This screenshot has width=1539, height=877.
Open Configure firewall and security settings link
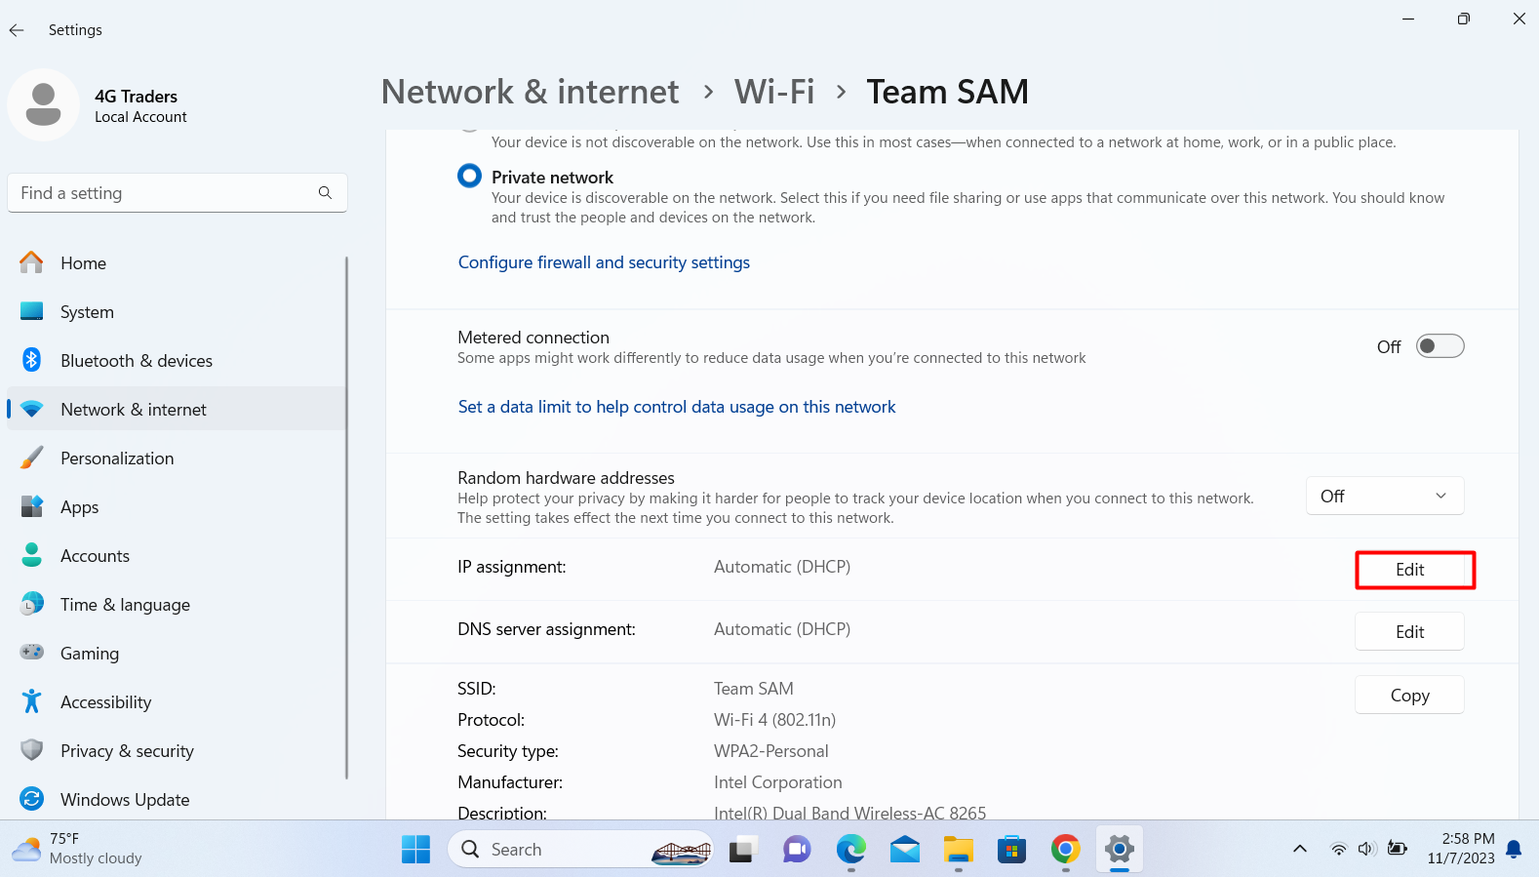click(604, 262)
